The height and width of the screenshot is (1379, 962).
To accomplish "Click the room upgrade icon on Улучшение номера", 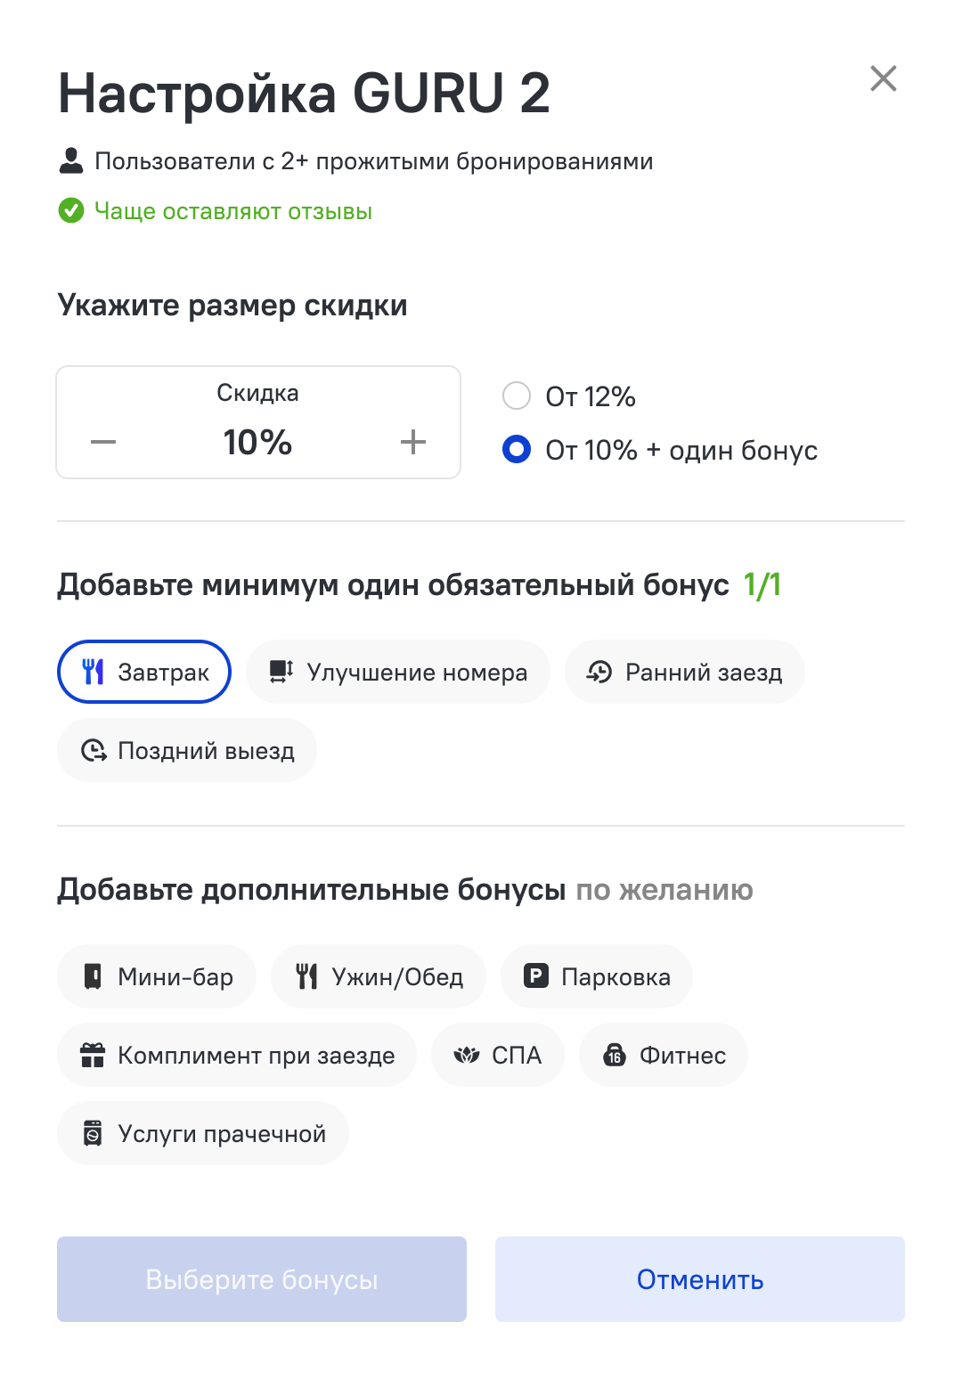I will pos(281,672).
